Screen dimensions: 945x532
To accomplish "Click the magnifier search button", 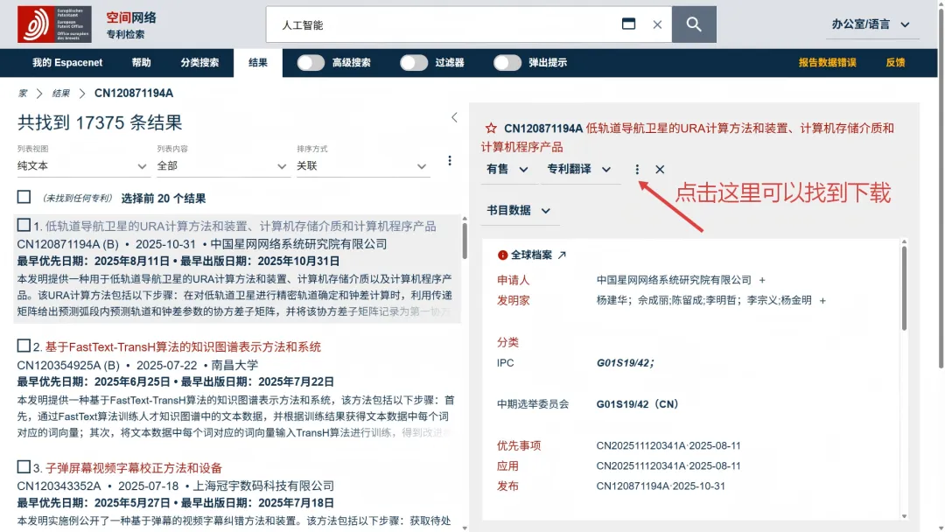I will pyautogui.click(x=694, y=24).
